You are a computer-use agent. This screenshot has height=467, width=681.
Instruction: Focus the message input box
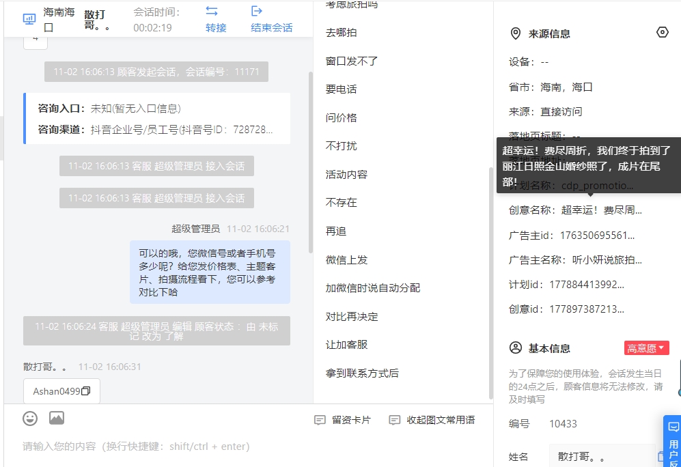coord(249,446)
